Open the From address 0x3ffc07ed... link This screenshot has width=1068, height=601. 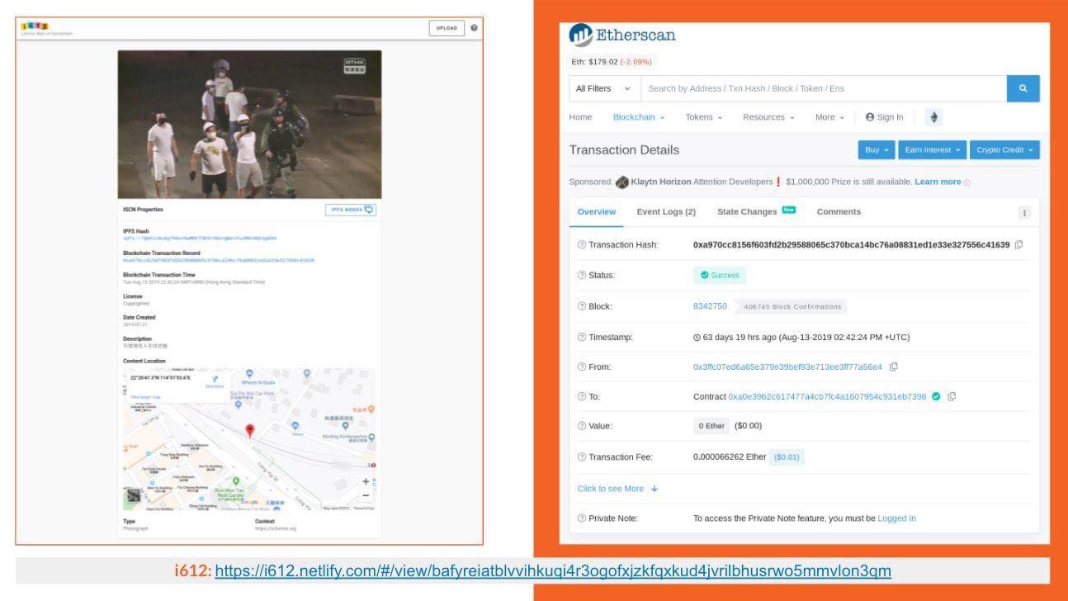[x=787, y=367]
